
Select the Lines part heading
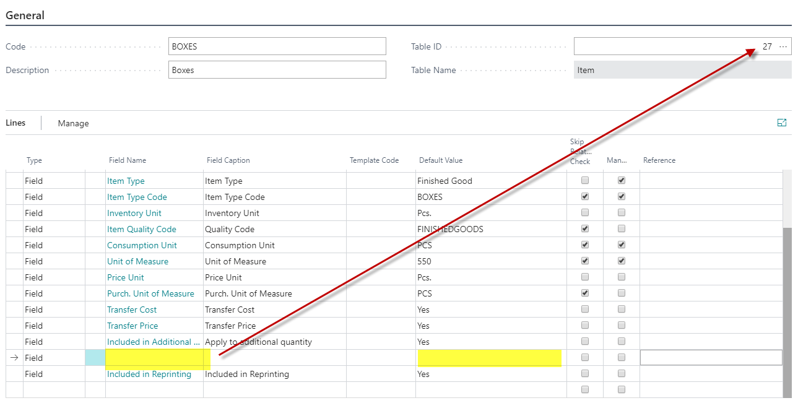point(15,123)
